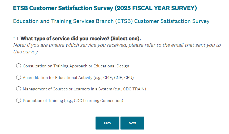Click the '(2025 FISCAL YEAR SURVEY)' title text
This screenshot has height=134, width=229.
coord(156,8)
